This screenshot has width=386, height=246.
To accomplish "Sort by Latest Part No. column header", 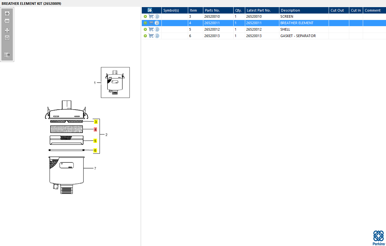I will coord(262,10).
